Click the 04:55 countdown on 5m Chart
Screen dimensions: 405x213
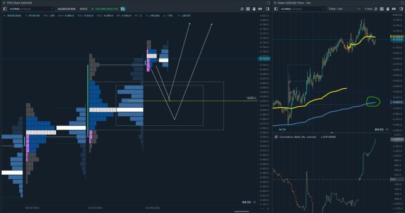point(379,130)
